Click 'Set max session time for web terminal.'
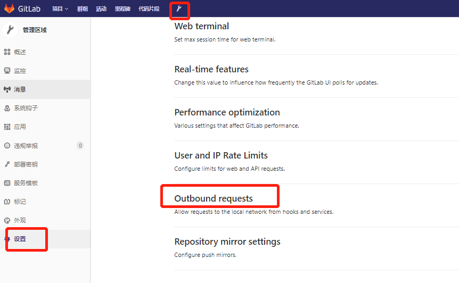Viewport: 459px width, 283px height. click(225, 39)
